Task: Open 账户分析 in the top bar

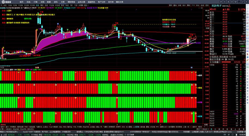Action: coord(101,2)
